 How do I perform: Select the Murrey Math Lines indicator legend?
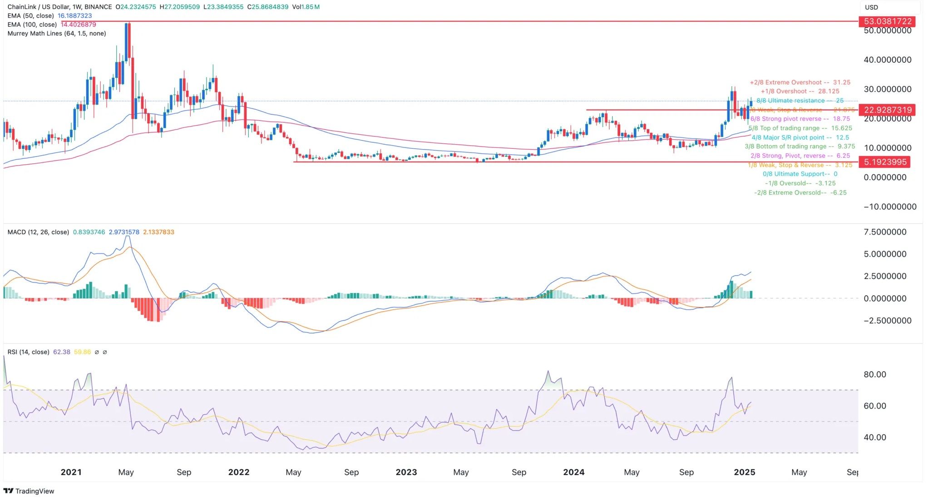pos(57,34)
